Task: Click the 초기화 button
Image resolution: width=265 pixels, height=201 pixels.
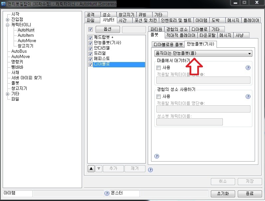Action: (x=223, y=194)
